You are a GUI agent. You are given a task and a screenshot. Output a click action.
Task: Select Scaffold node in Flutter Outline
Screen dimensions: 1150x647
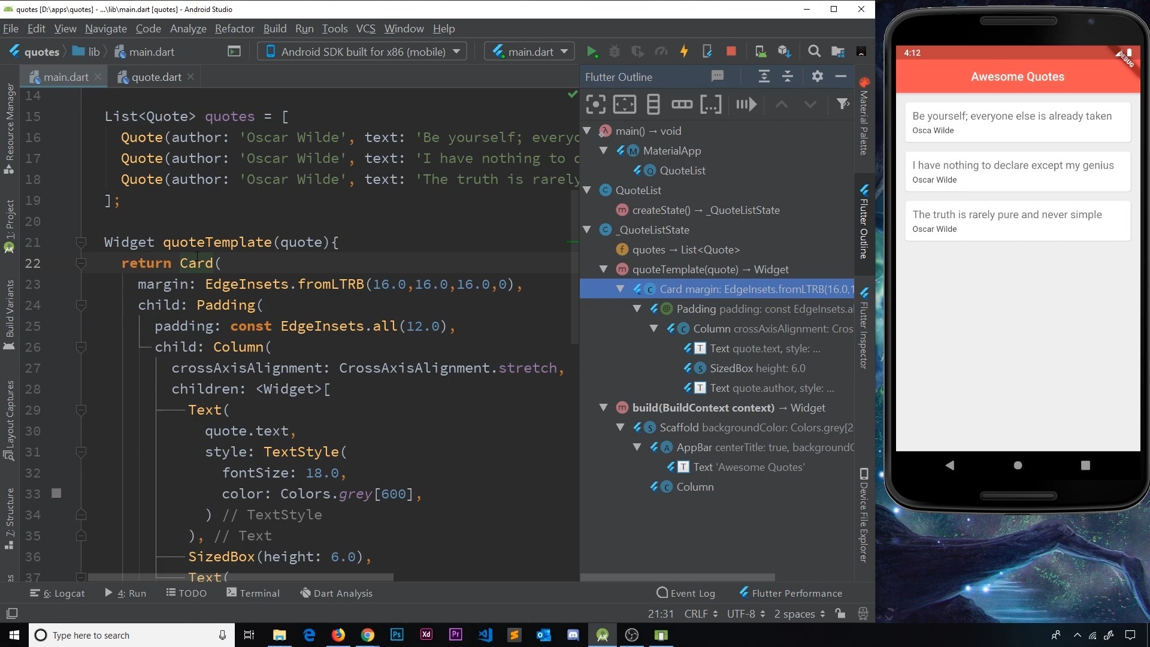[679, 427]
